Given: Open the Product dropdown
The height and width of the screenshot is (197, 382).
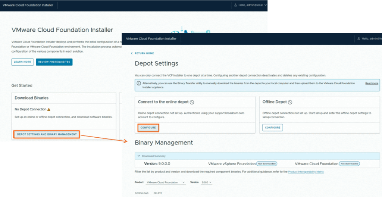Looking at the screenshot, I should point(166,182).
